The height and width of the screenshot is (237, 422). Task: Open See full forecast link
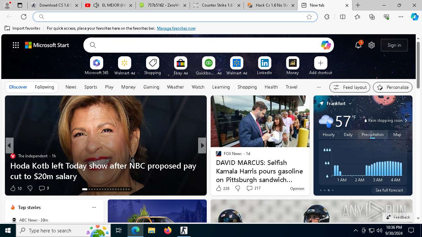click(389, 190)
